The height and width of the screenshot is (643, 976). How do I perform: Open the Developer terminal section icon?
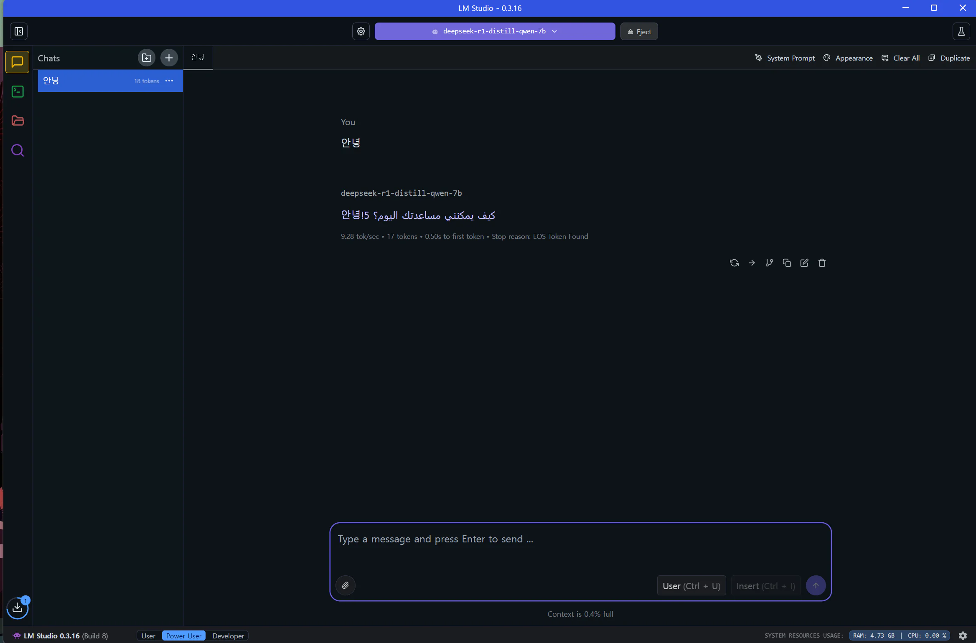(x=18, y=91)
